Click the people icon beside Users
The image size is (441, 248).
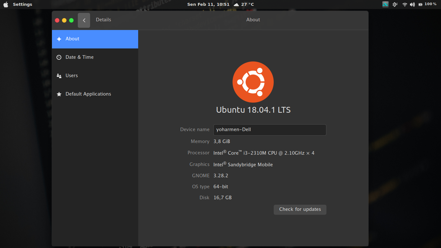click(x=59, y=76)
